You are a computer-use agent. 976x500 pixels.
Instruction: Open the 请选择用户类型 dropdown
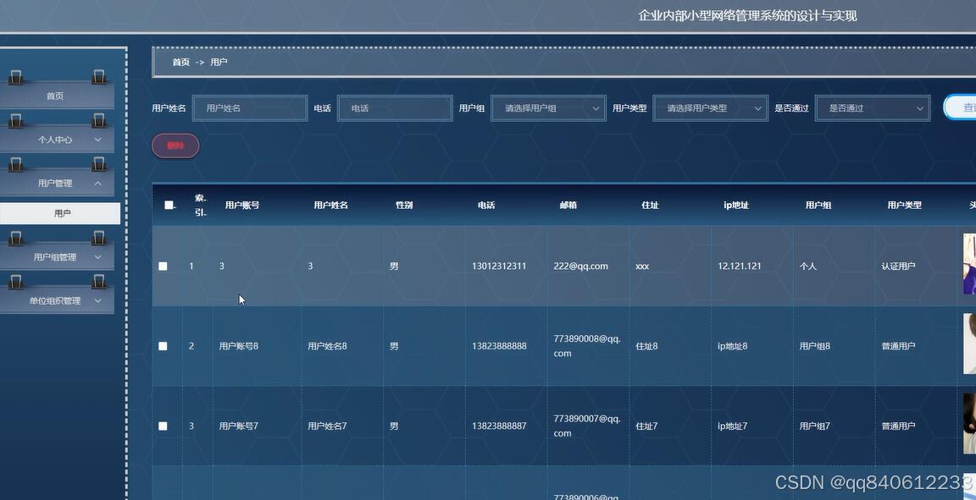pyautogui.click(x=709, y=107)
